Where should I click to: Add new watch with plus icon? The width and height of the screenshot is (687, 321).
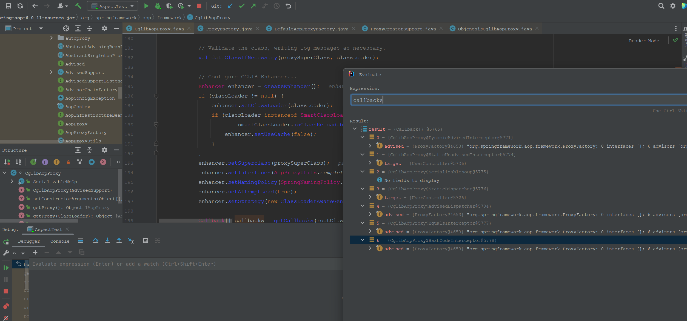(x=35, y=252)
